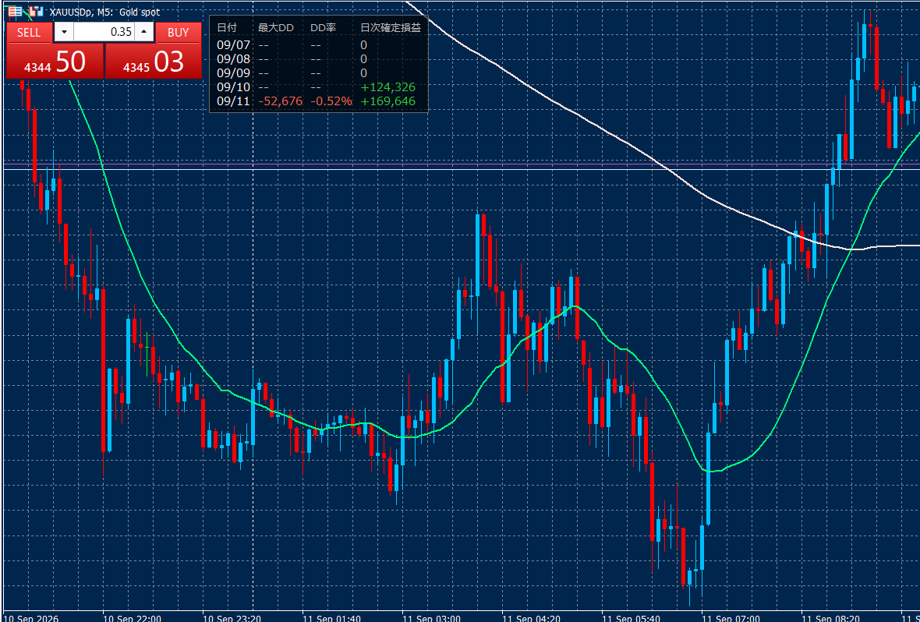Select the 09/08 date cell
920x622 pixels.
pos(233,59)
